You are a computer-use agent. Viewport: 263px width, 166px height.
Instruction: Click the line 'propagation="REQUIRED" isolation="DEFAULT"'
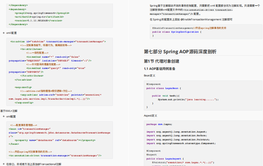[50, 60]
